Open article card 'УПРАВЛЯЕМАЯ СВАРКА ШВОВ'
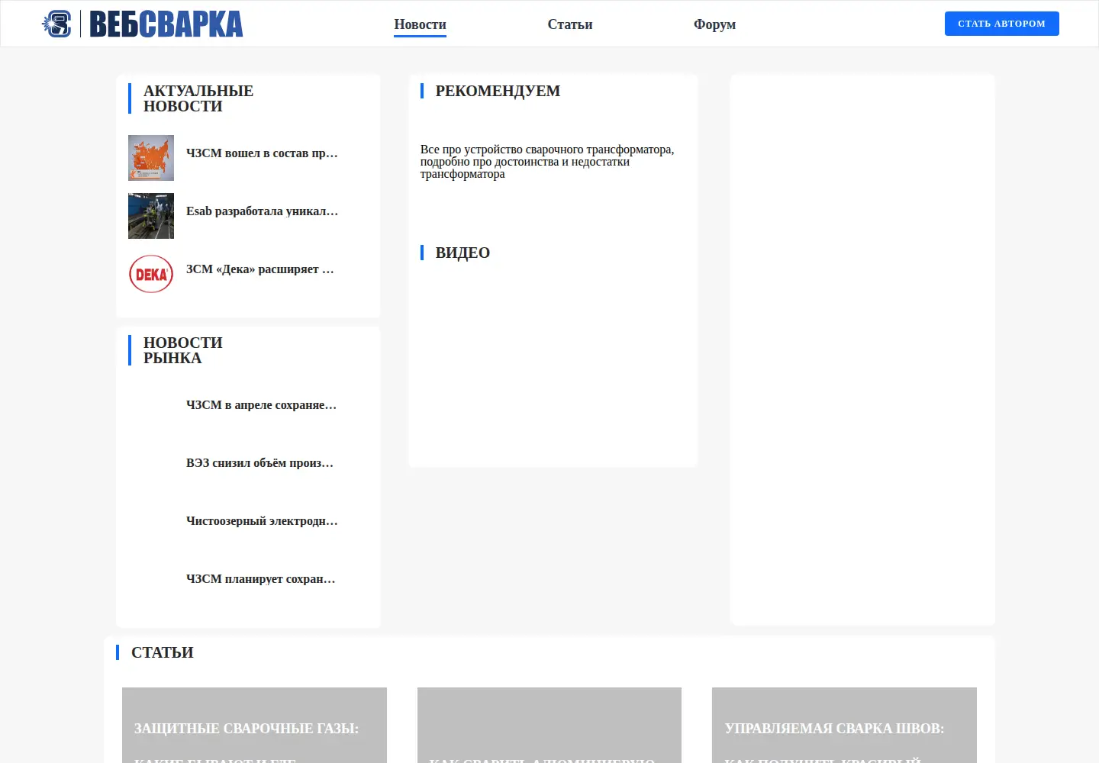 pyautogui.click(x=844, y=726)
